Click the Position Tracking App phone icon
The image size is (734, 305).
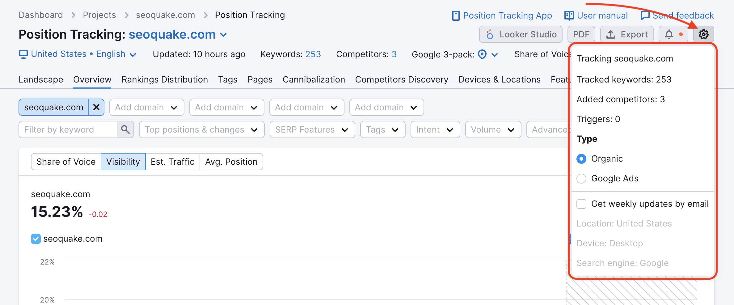tap(456, 15)
